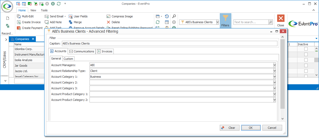Click the Clear button in filter dialog
This screenshot has width=319, height=138.
(230, 128)
